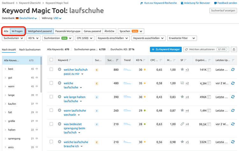Click the yellow KD dot for 'welcher laufschuh passt zu mir'

[145, 70]
